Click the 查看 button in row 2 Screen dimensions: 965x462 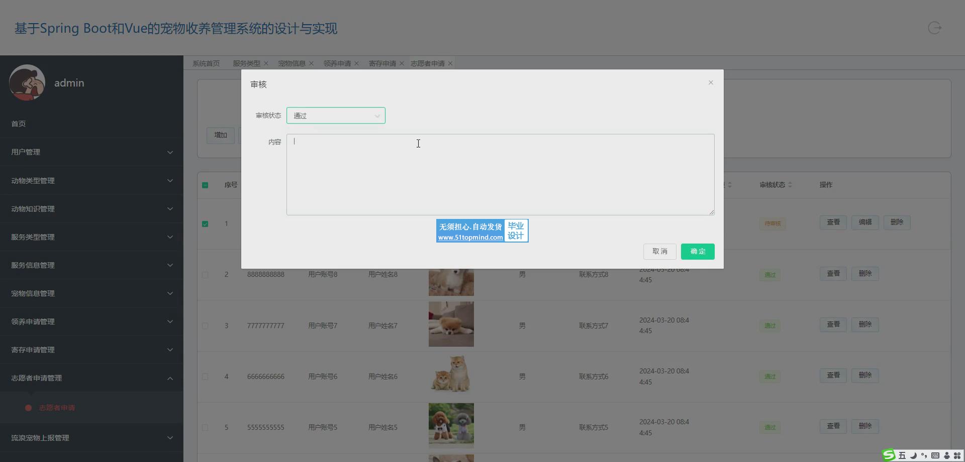click(x=833, y=274)
